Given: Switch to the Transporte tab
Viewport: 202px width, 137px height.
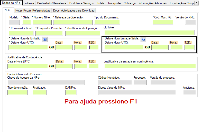Looking at the screenshot, I should (114, 3).
